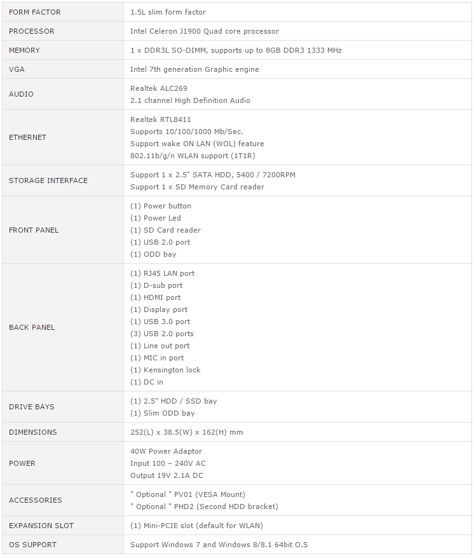The height and width of the screenshot is (558, 474).
Task: Click the 40W Power Adaptor line
Action: pos(166,451)
